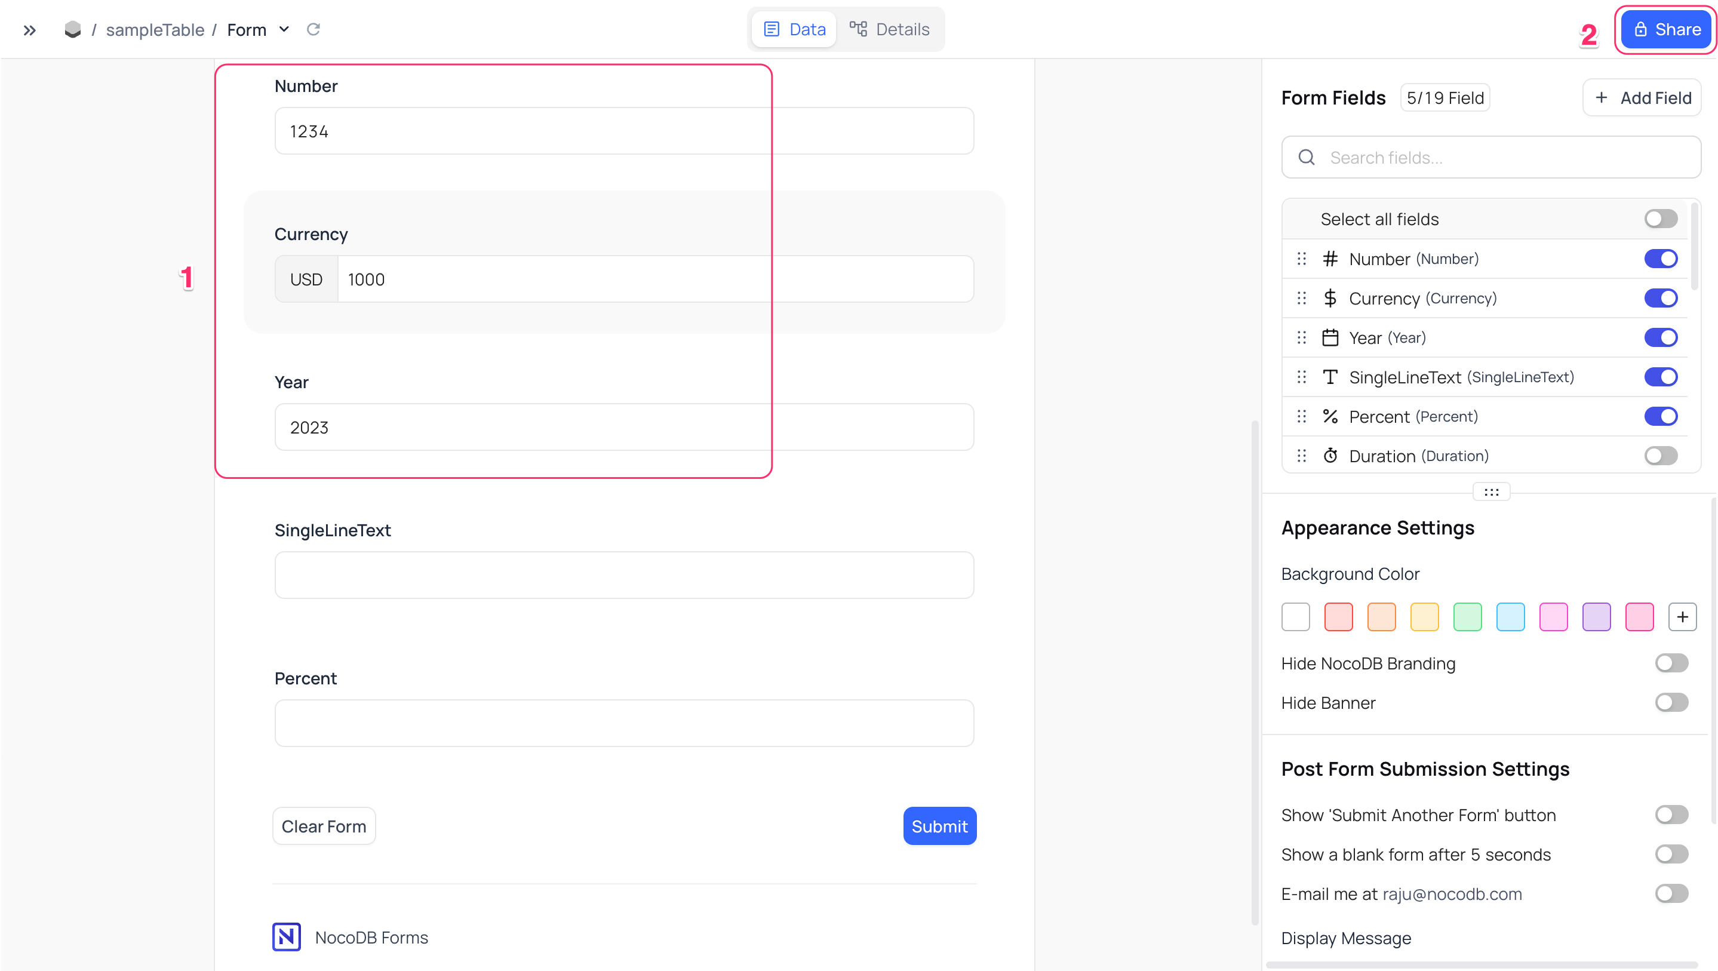The image size is (1718, 971).
Task: Click the NocoDB Forms logo icon
Action: 288,937
